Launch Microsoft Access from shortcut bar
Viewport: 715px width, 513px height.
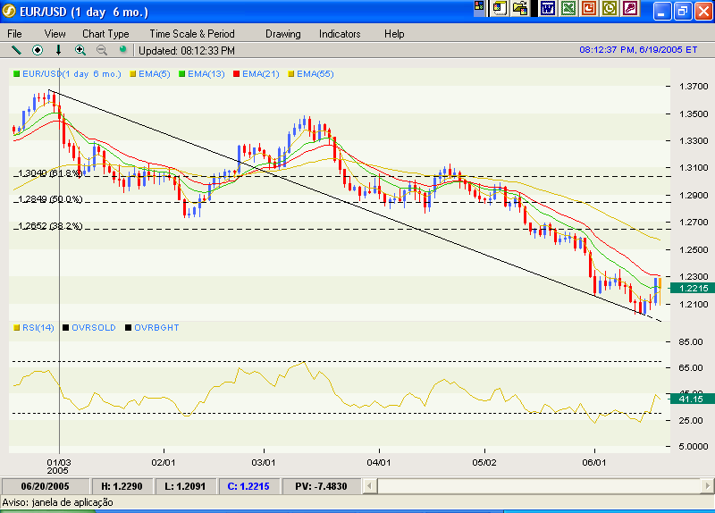click(630, 8)
